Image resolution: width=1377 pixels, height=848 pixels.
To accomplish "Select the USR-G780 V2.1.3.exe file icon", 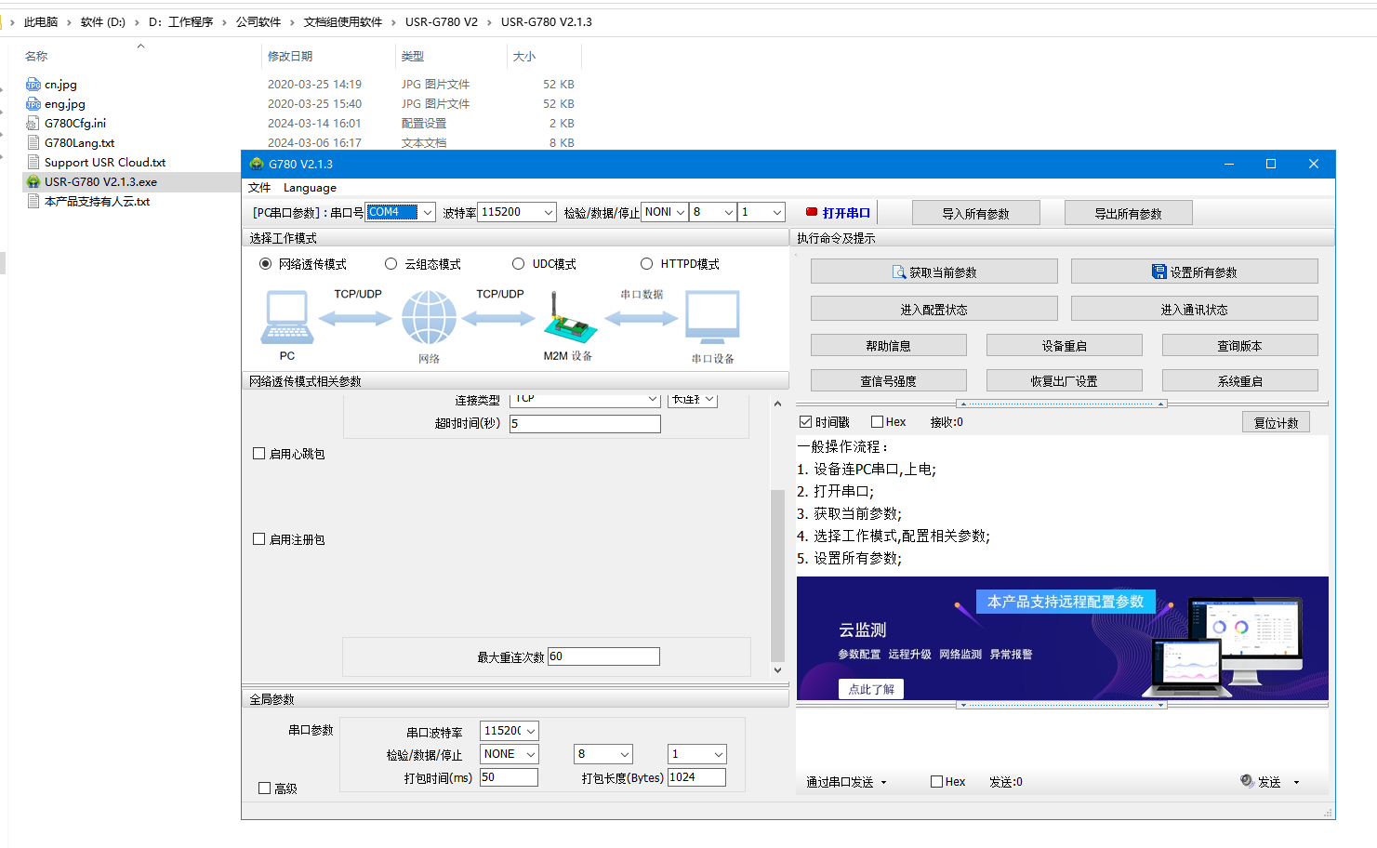I will [33, 182].
